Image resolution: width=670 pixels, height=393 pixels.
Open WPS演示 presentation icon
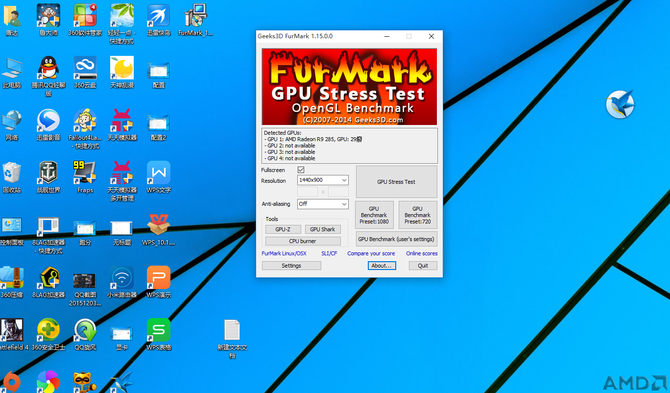coord(158,278)
